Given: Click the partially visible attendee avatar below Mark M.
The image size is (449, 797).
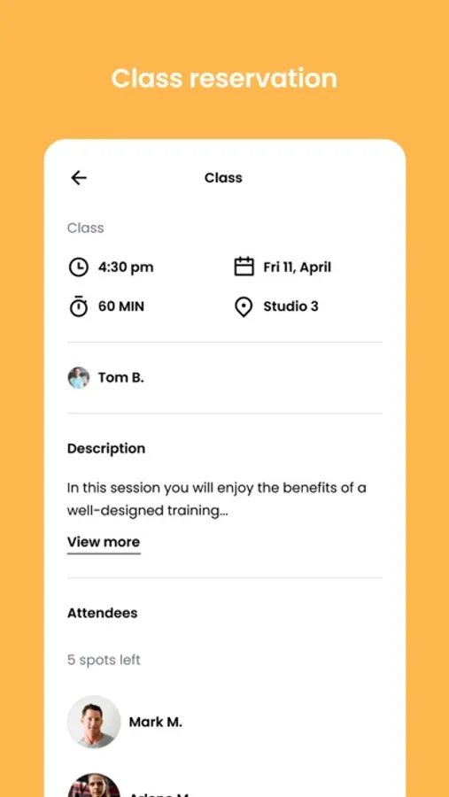Looking at the screenshot, I should [94, 785].
